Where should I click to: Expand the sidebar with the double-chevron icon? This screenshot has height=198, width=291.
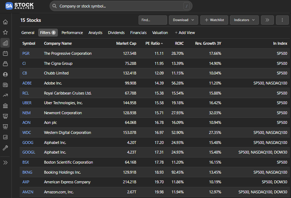coord(5,163)
